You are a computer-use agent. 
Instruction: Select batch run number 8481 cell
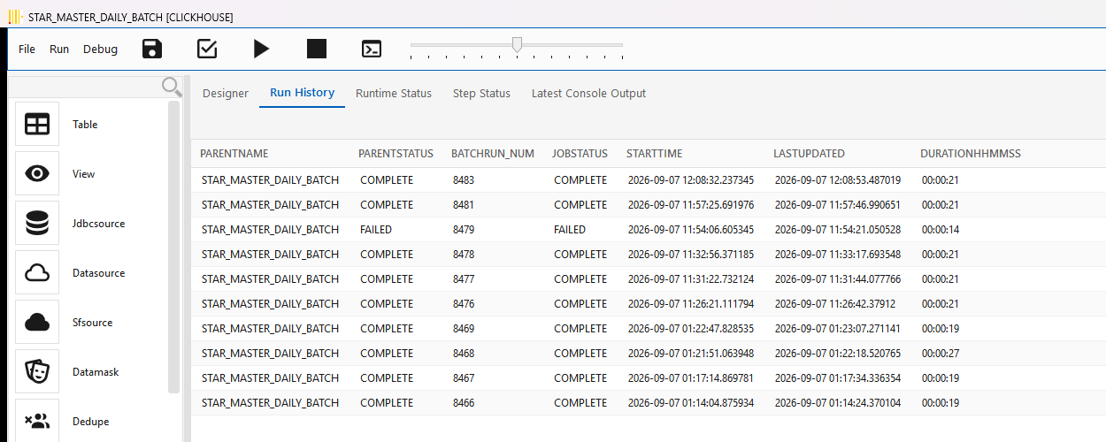click(464, 205)
